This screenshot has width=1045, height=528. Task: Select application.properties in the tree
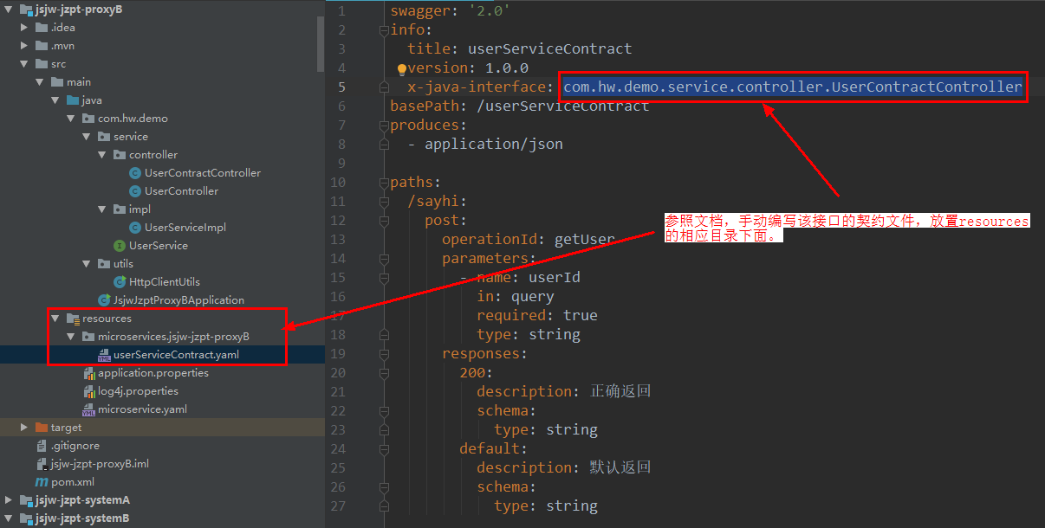[x=153, y=372]
